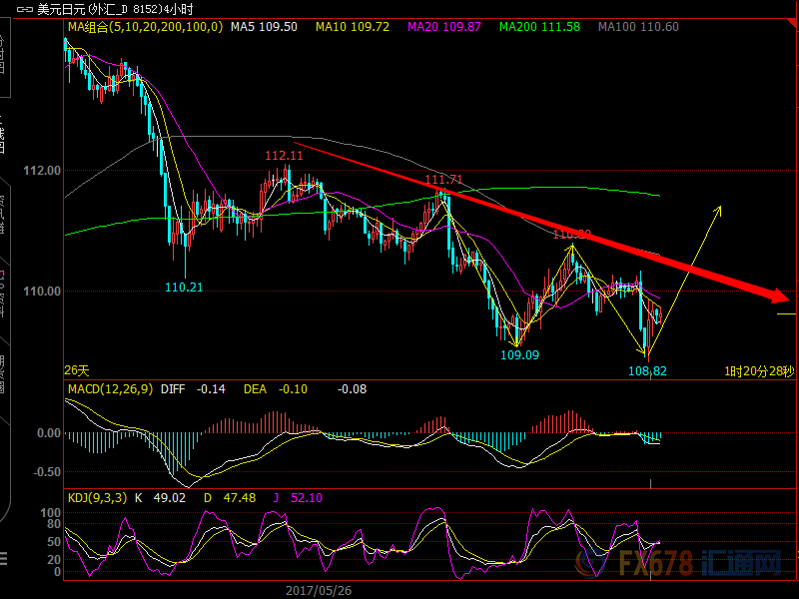The width and height of the screenshot is (799, 599).
Task: Click the 108.82 low price label
Action: [648, 370]
